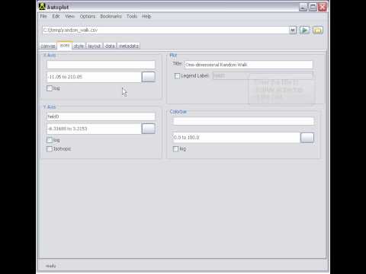Open the Options menu
Image resolution: width=366 pixels, height=274 pixels.
(x=88, y=16)
